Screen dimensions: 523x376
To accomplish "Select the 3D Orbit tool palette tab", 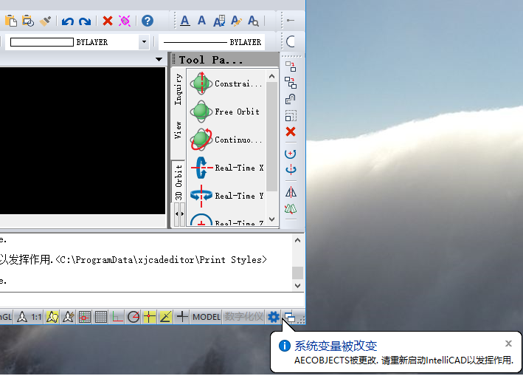I will [x=179, y=181].
